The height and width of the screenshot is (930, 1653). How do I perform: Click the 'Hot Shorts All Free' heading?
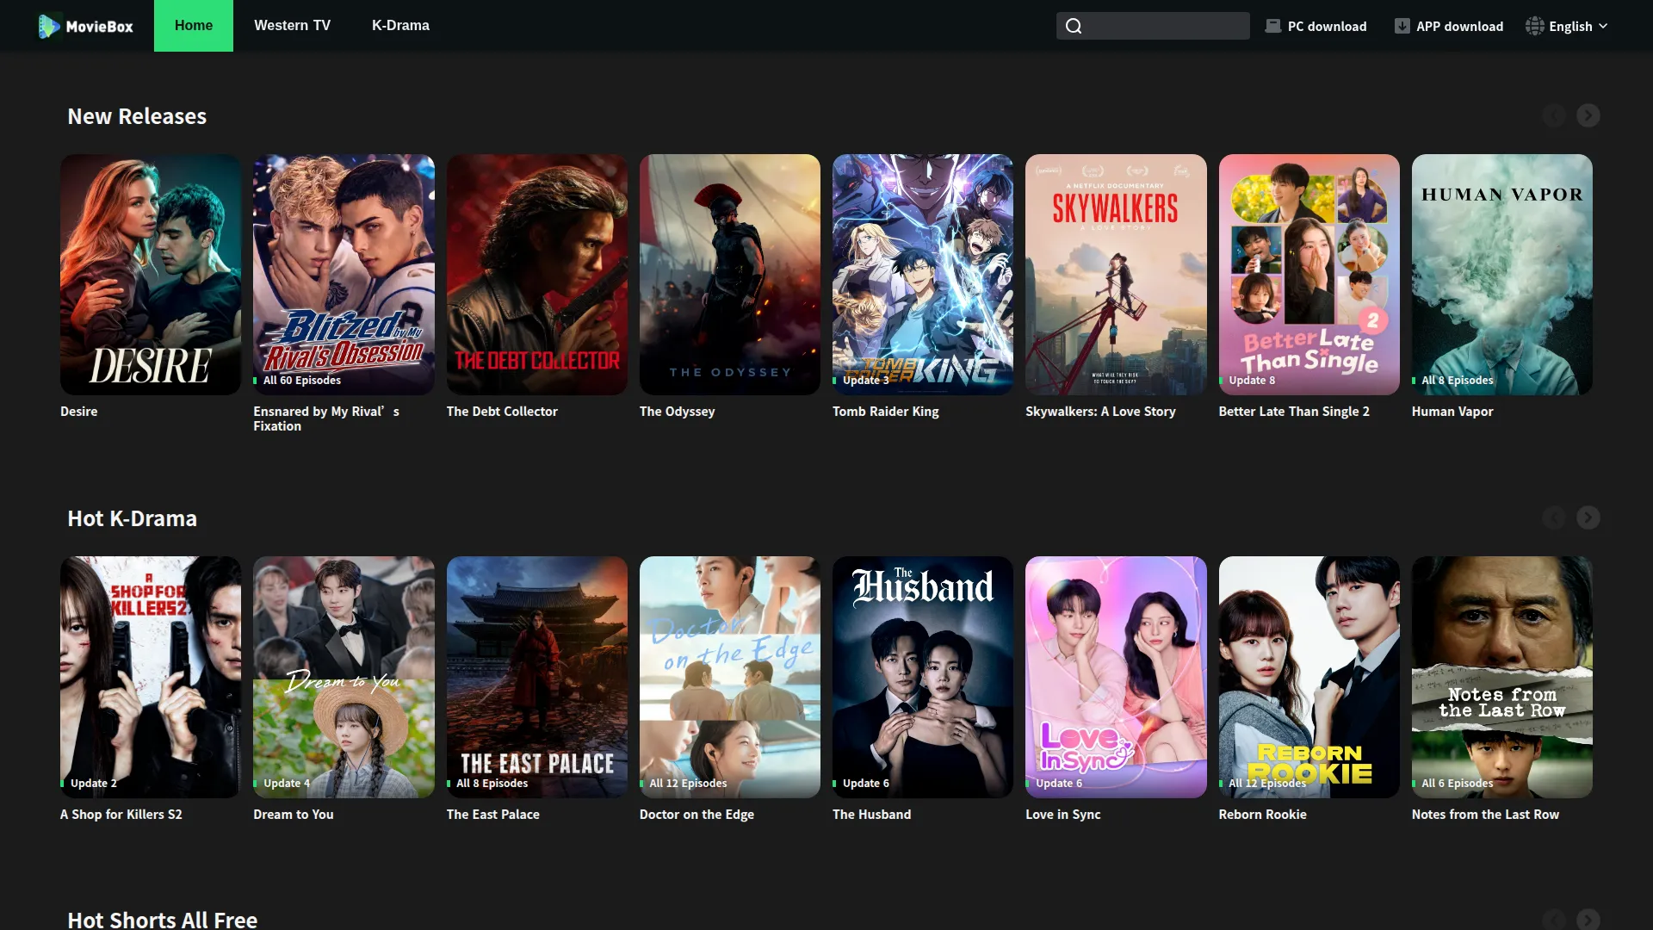click(162, 920)
